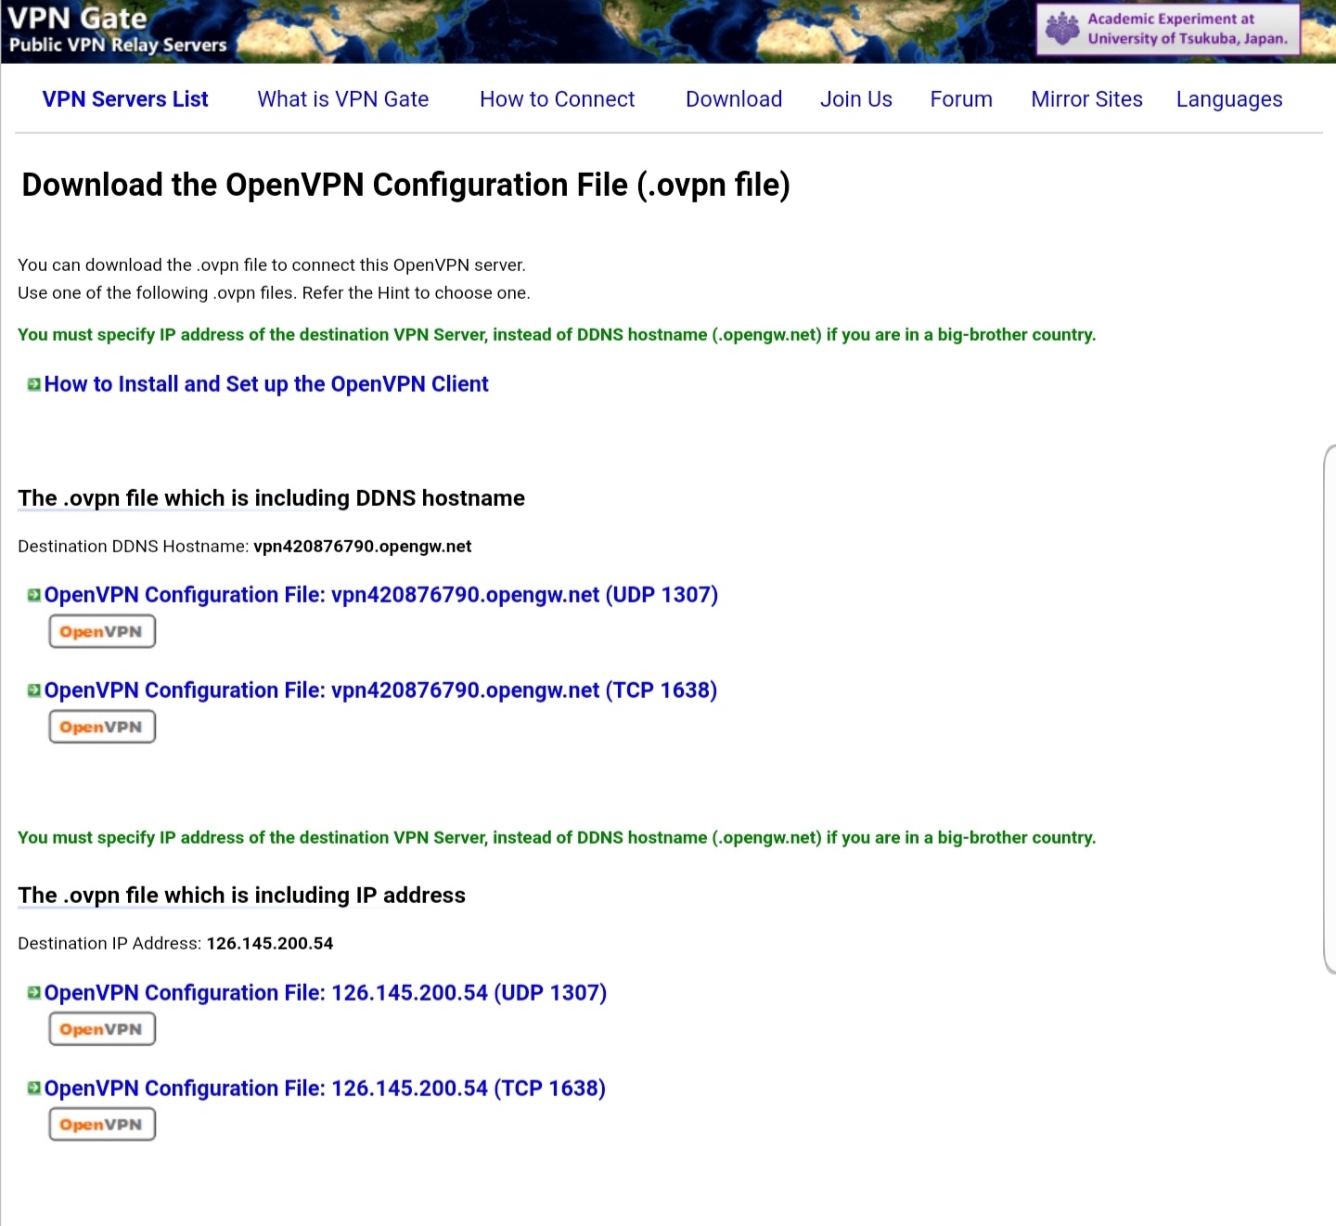Click green arrow icon beside hostname TCP 1638 link
Viewport: 1336px width, 1226px height.
point(33,690)
